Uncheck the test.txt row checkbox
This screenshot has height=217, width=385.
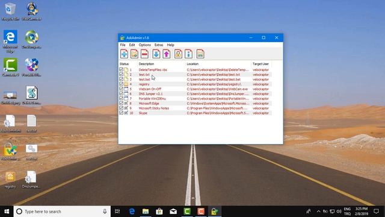[x=122, y=74]
